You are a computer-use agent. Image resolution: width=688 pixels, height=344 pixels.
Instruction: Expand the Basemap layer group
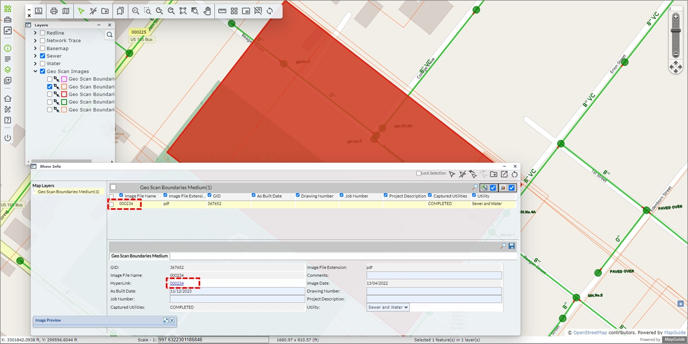(x=35, y=48)
